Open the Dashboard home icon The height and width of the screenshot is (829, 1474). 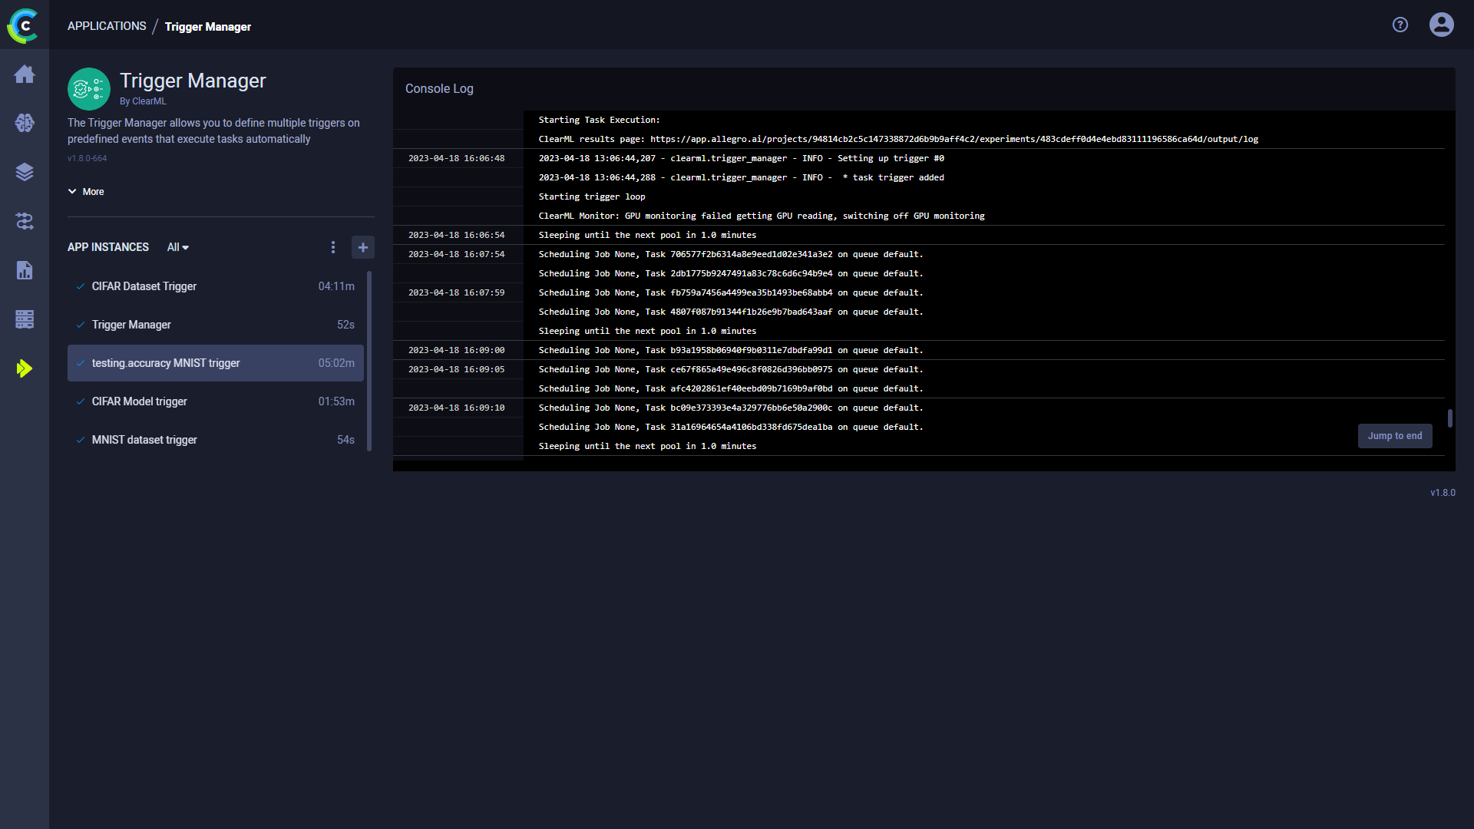[x=25, y=74]
